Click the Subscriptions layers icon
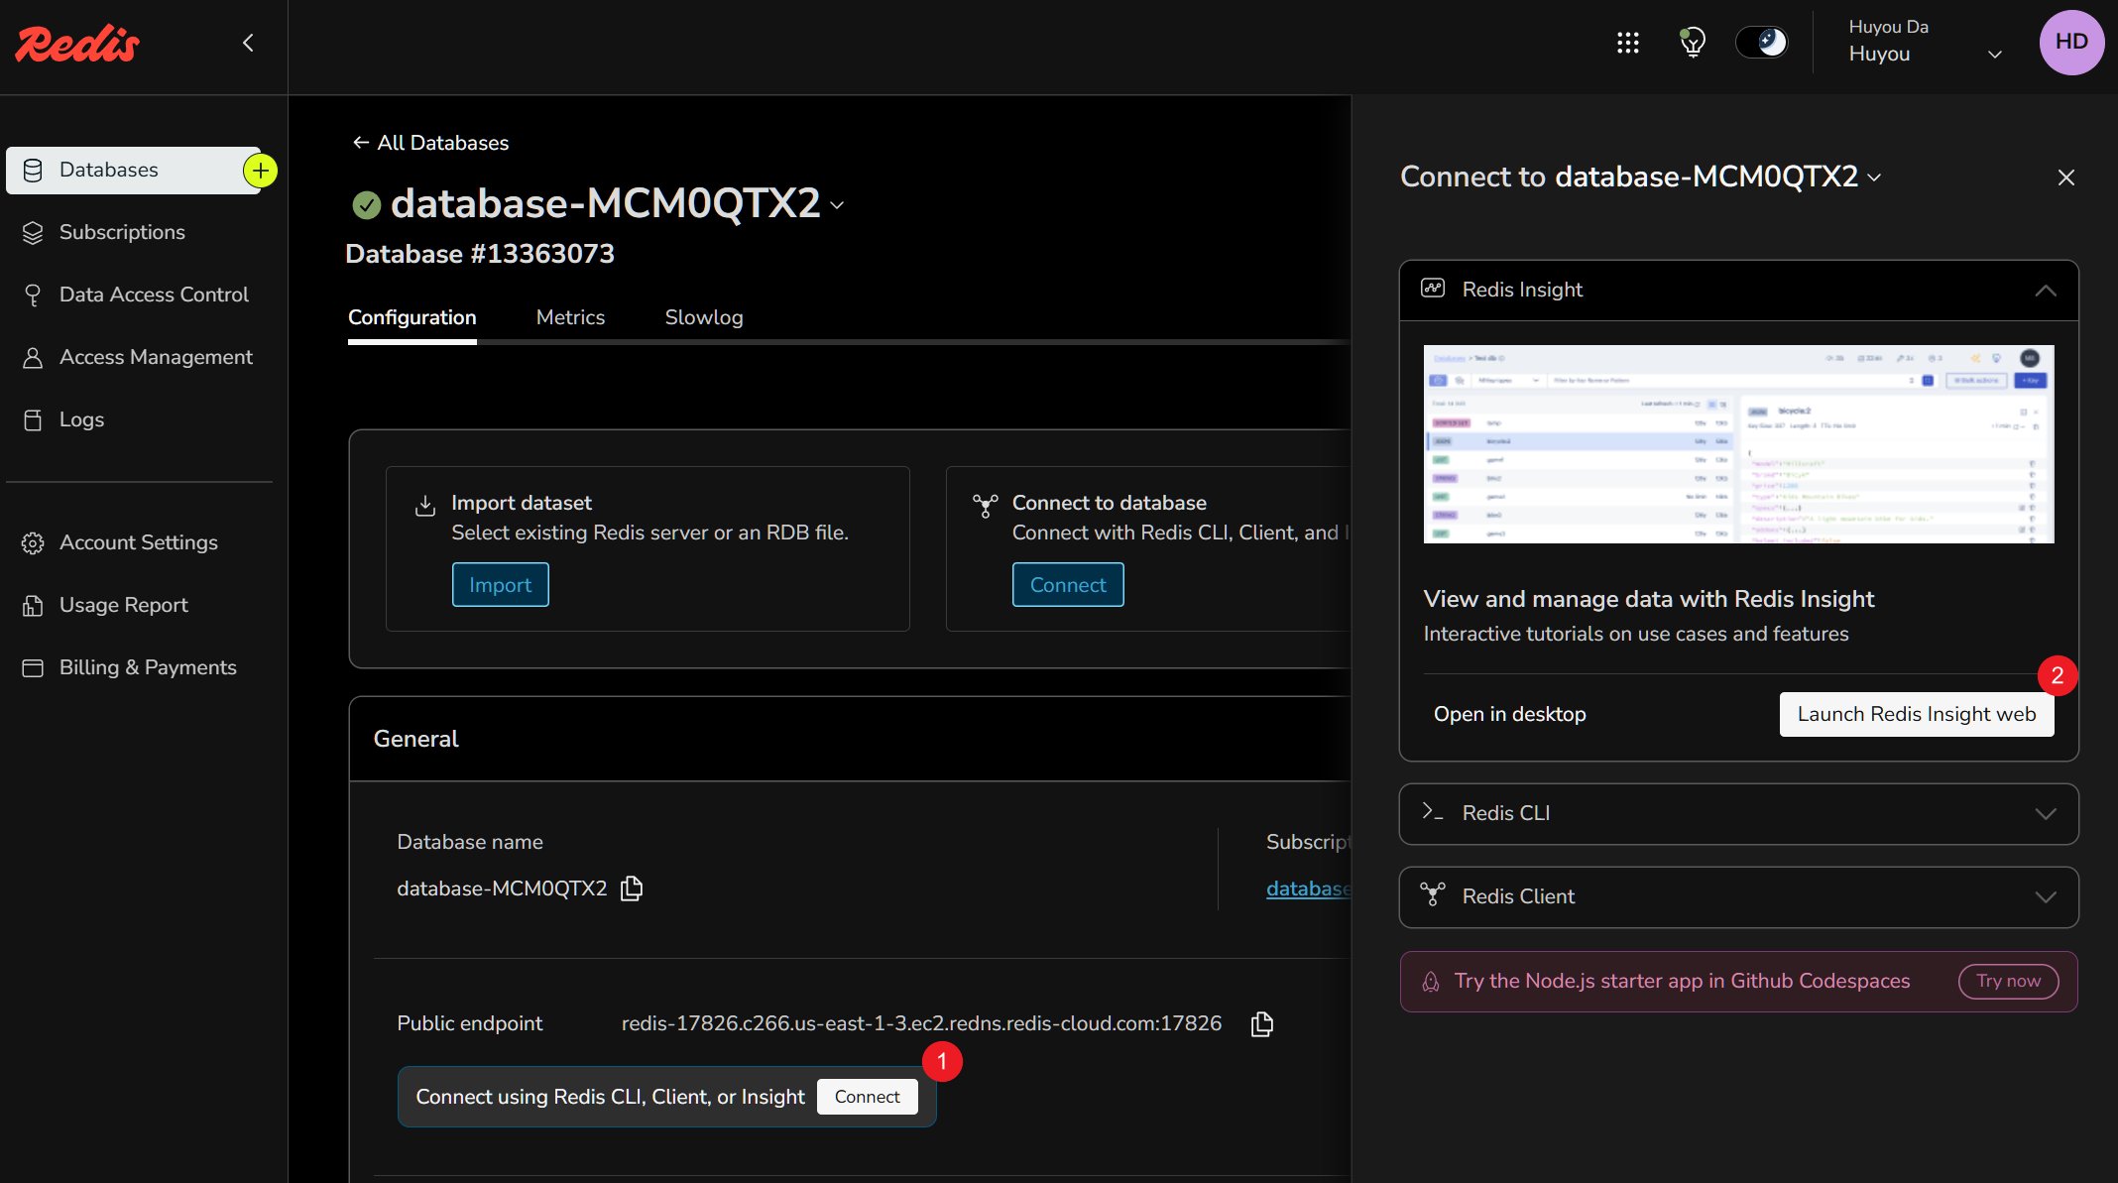This screenshot has width=2118, height=1183. click(33, 233)
